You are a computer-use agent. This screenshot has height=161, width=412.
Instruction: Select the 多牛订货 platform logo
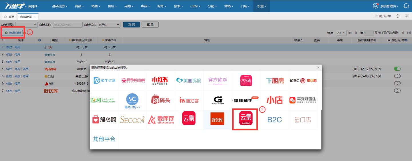(104, 81)
